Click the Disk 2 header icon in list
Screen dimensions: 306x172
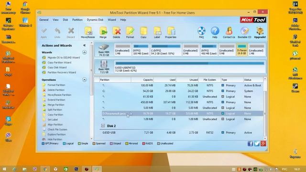pyautogui.click(x=103, y=126)
